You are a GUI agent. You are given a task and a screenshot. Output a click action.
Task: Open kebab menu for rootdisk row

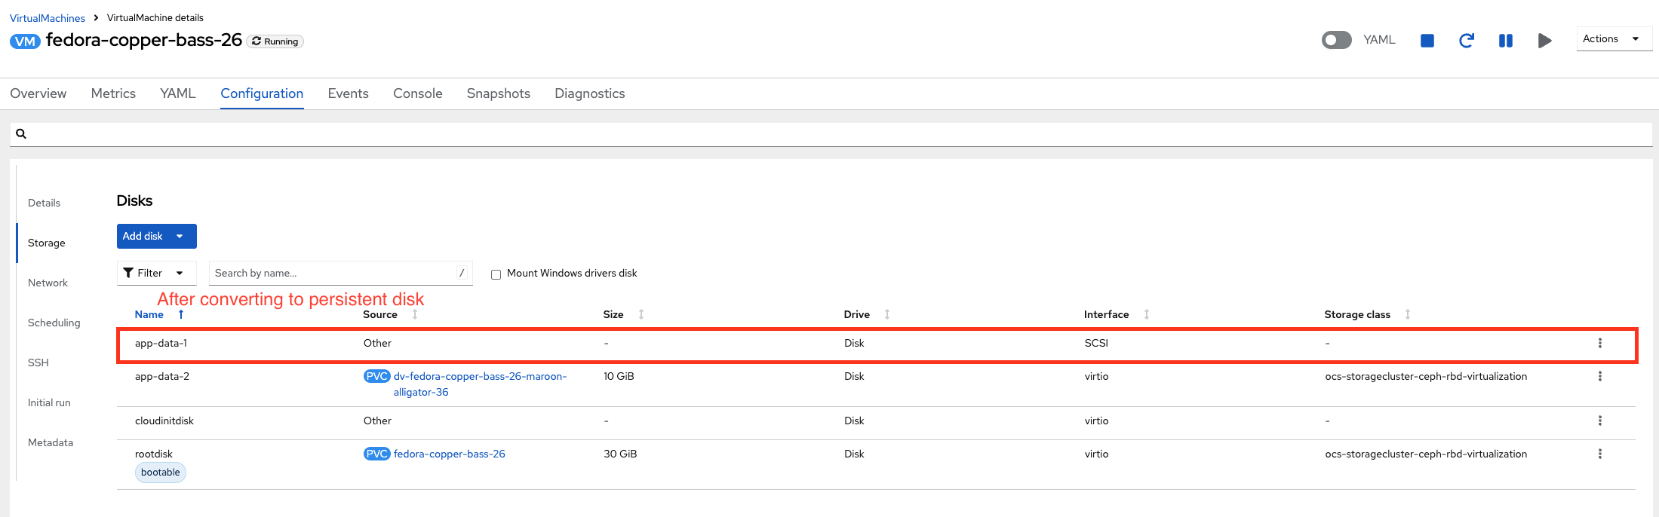click(x=1599, y=454)
